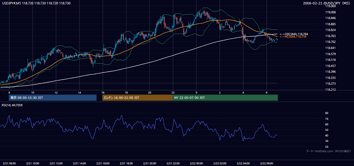354x166 pixels.
Task: Click price level 118.273 on axis
Action: click(330, 84)
